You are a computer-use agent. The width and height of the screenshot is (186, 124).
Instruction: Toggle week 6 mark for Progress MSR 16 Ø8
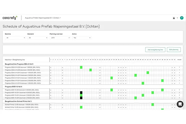pyautogui.click(x=62, y=90)
